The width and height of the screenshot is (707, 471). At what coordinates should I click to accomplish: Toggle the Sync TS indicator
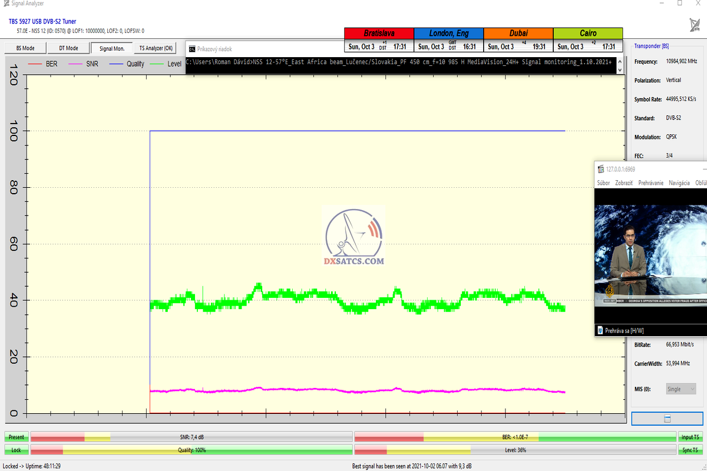[691, 450]
